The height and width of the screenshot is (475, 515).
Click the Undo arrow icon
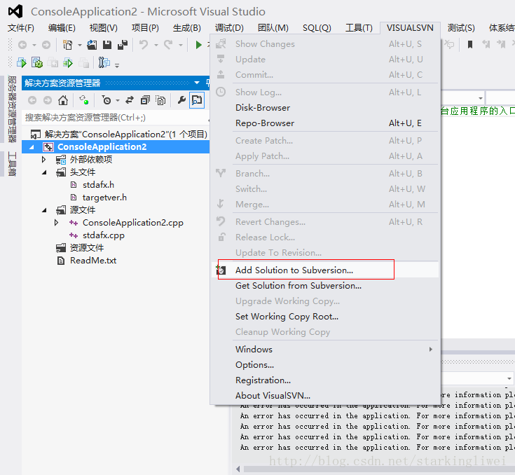(144, 44)
